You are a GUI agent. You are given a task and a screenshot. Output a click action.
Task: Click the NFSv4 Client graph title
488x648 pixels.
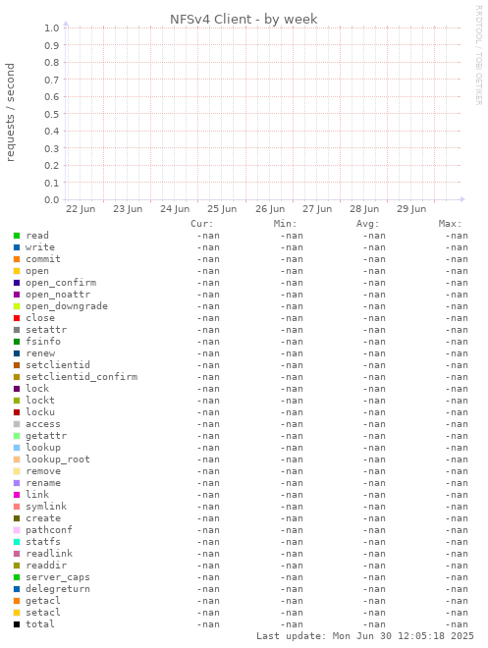(x=244, y=19)
